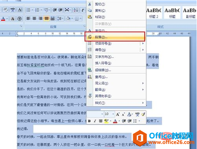Viewport: 197px width, 149px height.
Task: Increase indent using ribbon icon
Action: 61,10
